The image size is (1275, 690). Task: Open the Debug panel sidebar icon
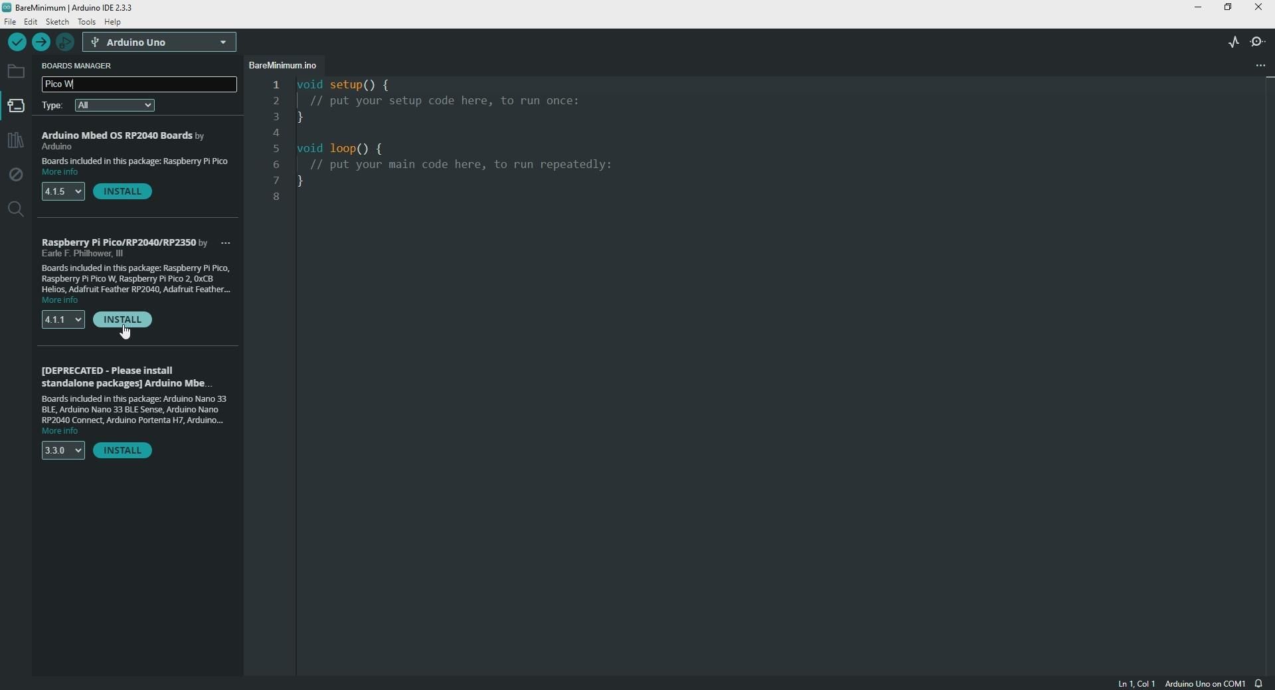[x=16, y=175]
